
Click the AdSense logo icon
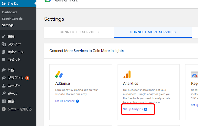tap(59, 74)
